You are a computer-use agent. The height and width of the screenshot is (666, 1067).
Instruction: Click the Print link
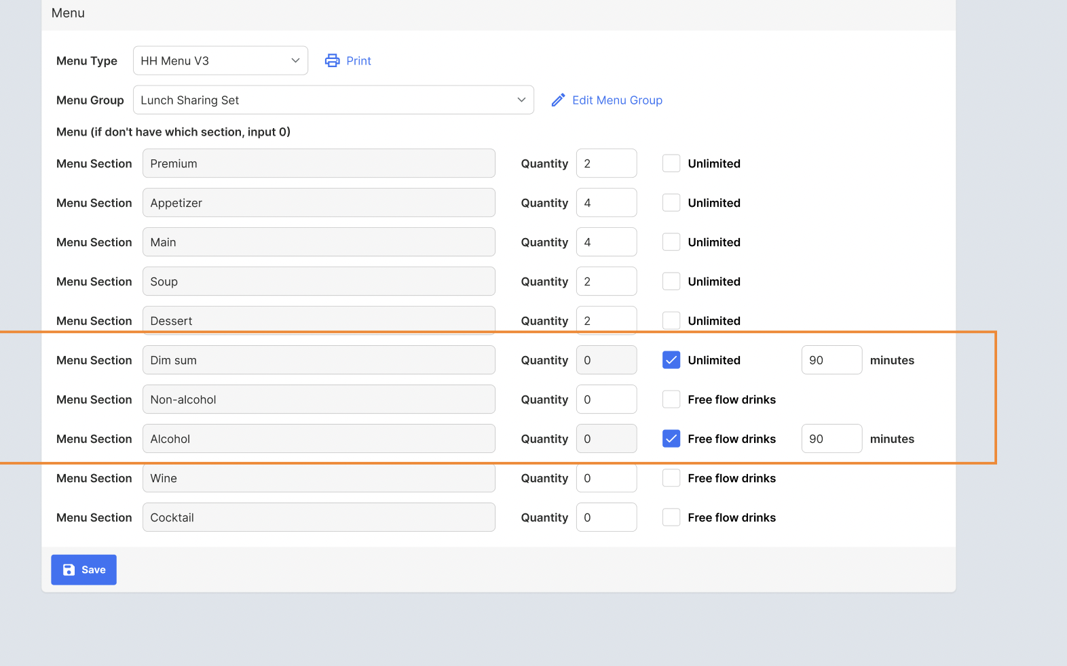[x=358, y=61]
